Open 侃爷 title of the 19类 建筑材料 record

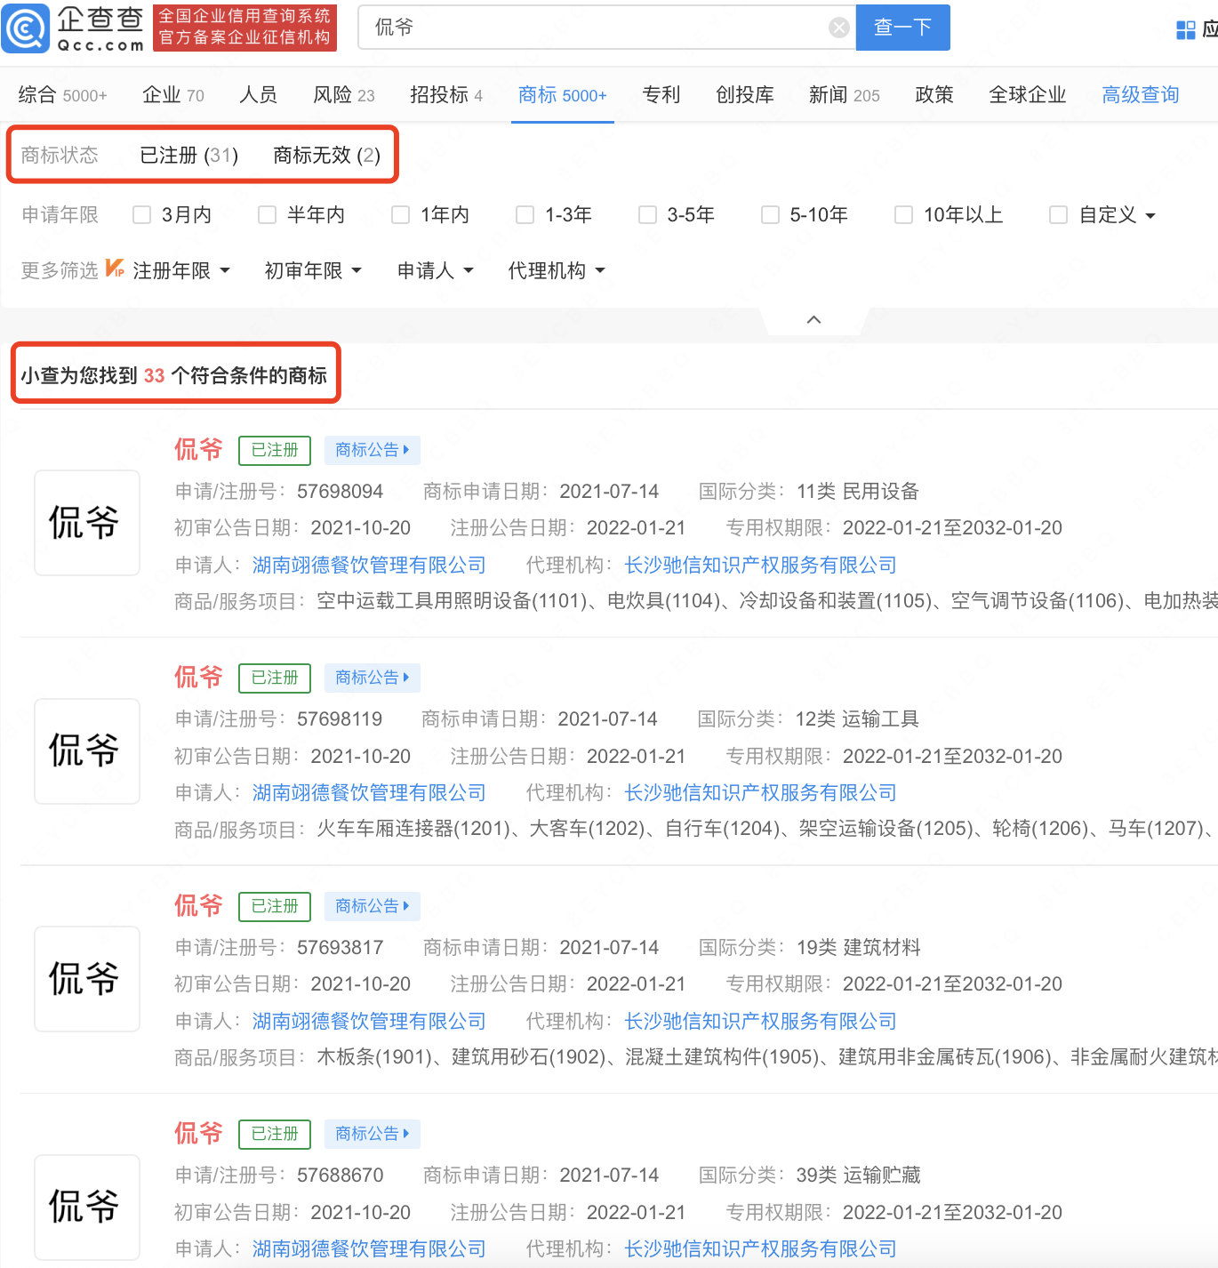(x=198, y=905)
